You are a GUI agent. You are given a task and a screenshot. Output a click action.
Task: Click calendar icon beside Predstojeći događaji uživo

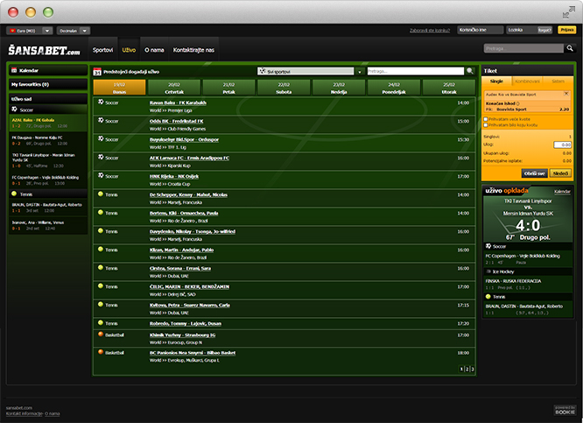[96, 71]
